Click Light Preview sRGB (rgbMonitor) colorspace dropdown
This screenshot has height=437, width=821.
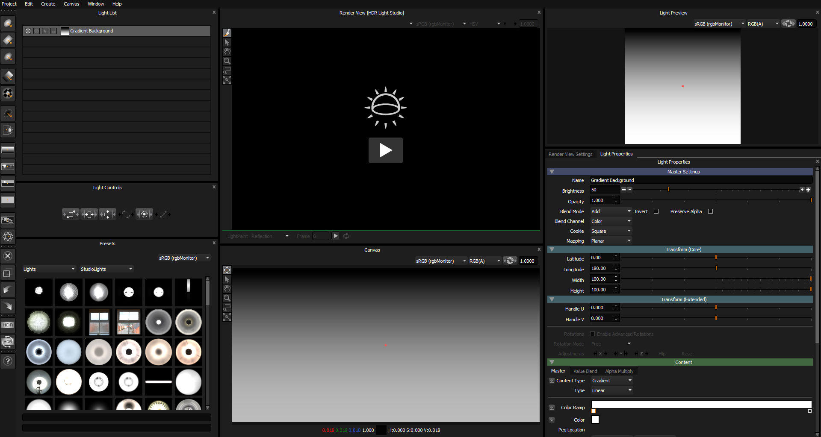(719, 24)
